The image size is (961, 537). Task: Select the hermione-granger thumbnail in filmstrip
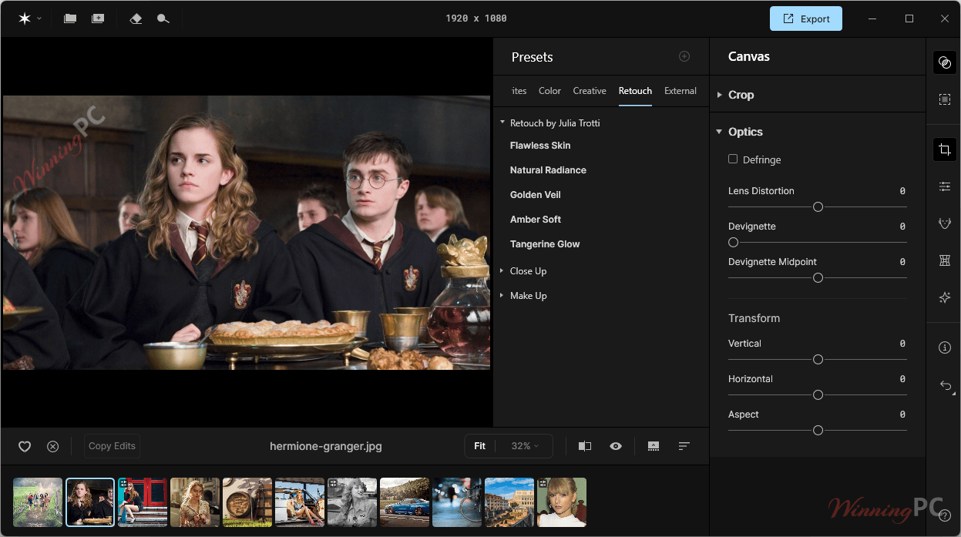[x=90, y=502]
